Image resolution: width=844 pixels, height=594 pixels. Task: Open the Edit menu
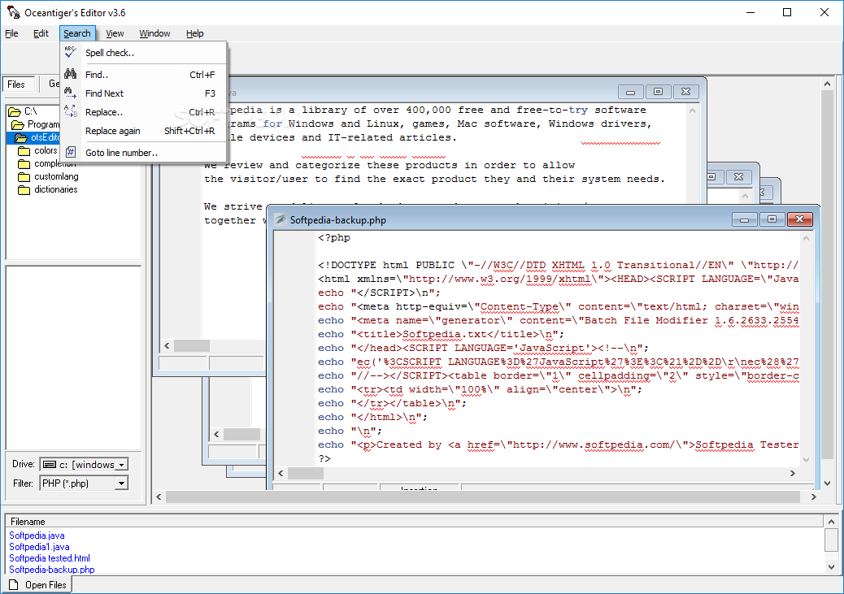click(41, 33)
